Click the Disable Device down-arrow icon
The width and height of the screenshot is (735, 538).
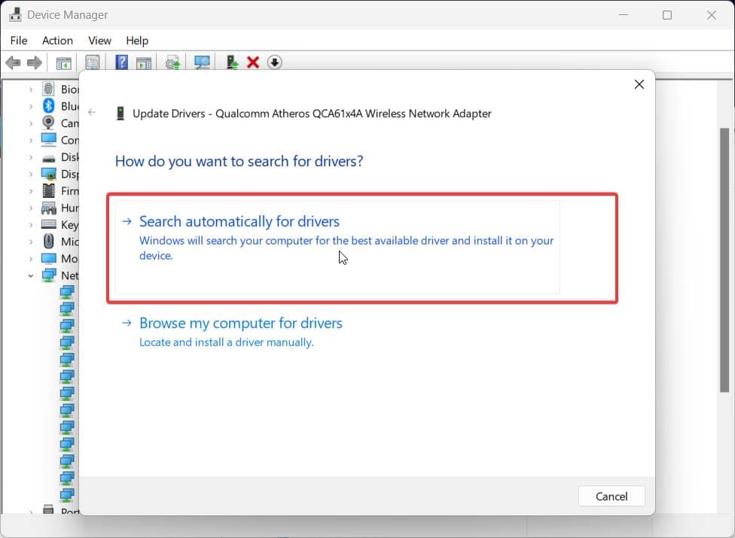pyautogui.click(x=275, y=62)
